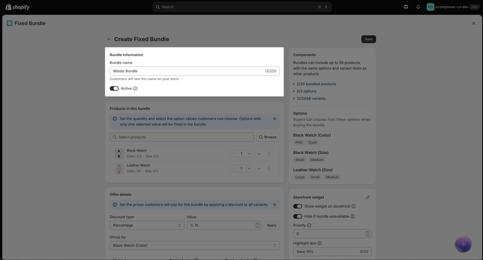Click the back arrow beside Create Fixed Bundle

[x=109, y=39]
